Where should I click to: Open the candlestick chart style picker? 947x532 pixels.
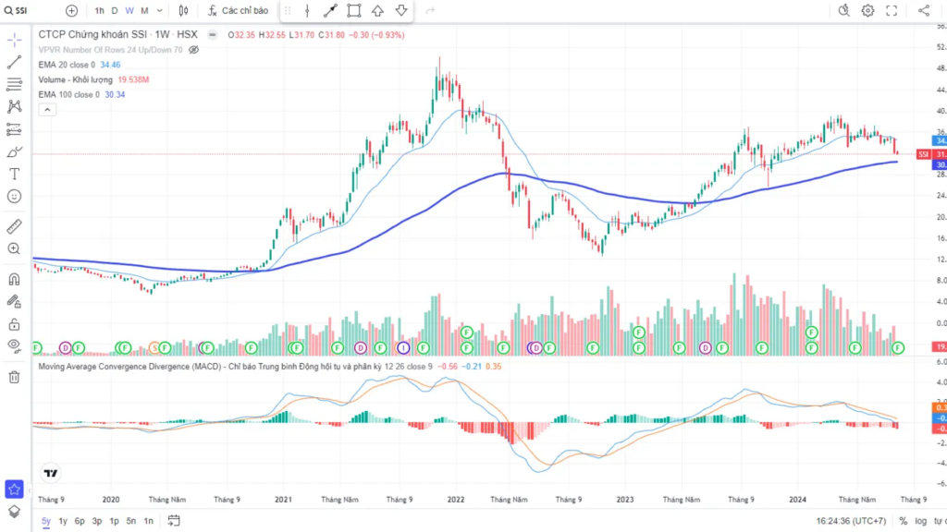(183, 11)
